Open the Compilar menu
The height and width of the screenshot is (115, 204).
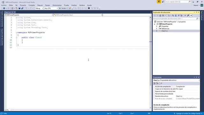click(32, 5)
